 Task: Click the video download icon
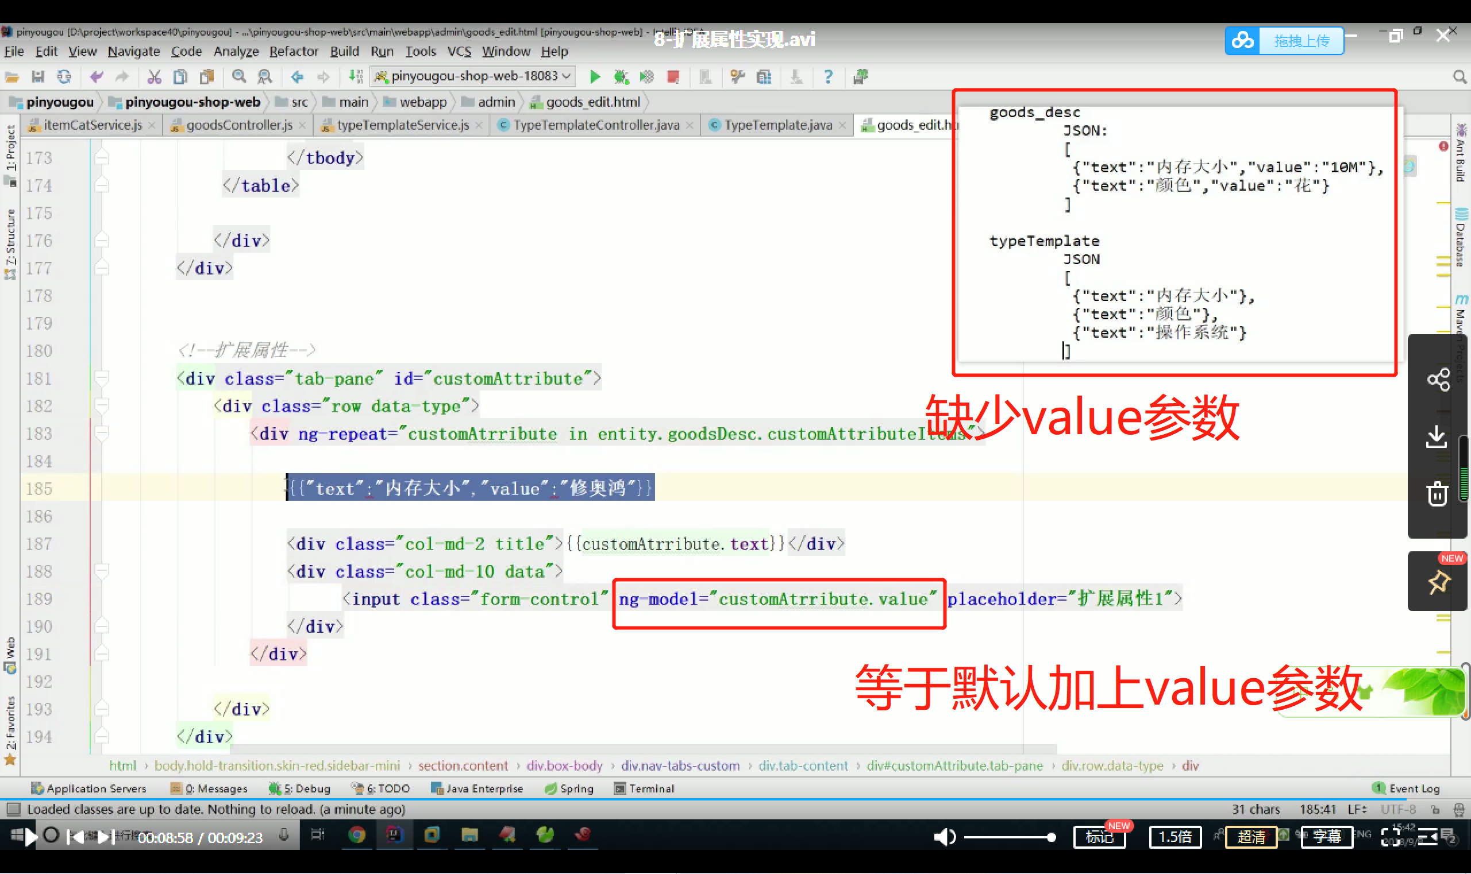1436,437
